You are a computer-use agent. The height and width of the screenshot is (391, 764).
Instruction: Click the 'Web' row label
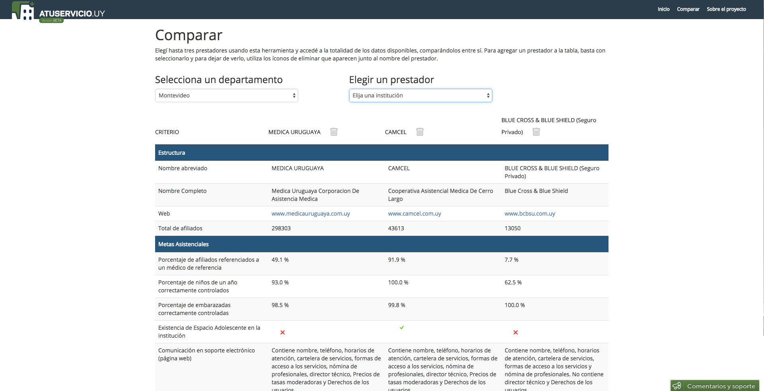click(164, 214)
